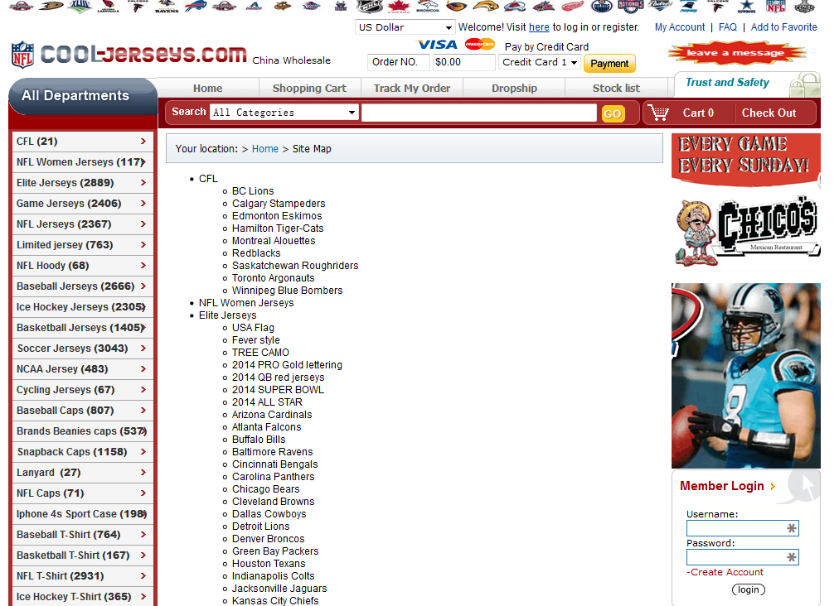Open the San Diego Padres logo
Screen dimensions: 839x606
tap(660, 6)
